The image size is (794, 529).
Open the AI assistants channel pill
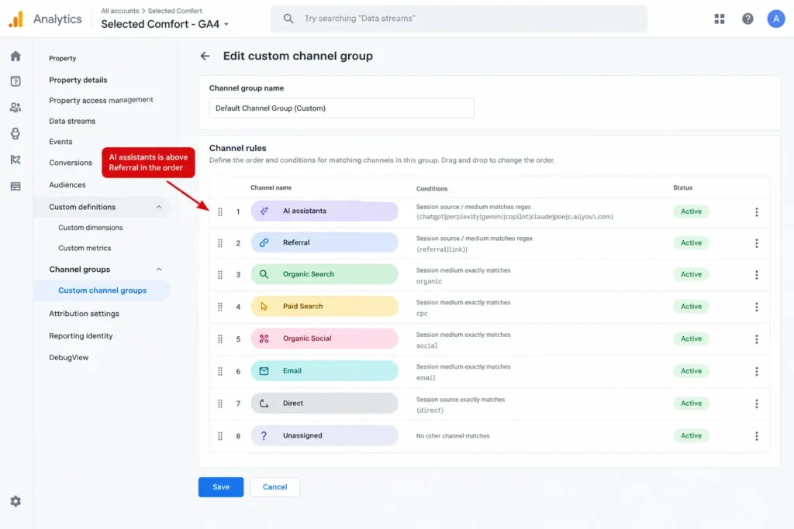point(324,211)
